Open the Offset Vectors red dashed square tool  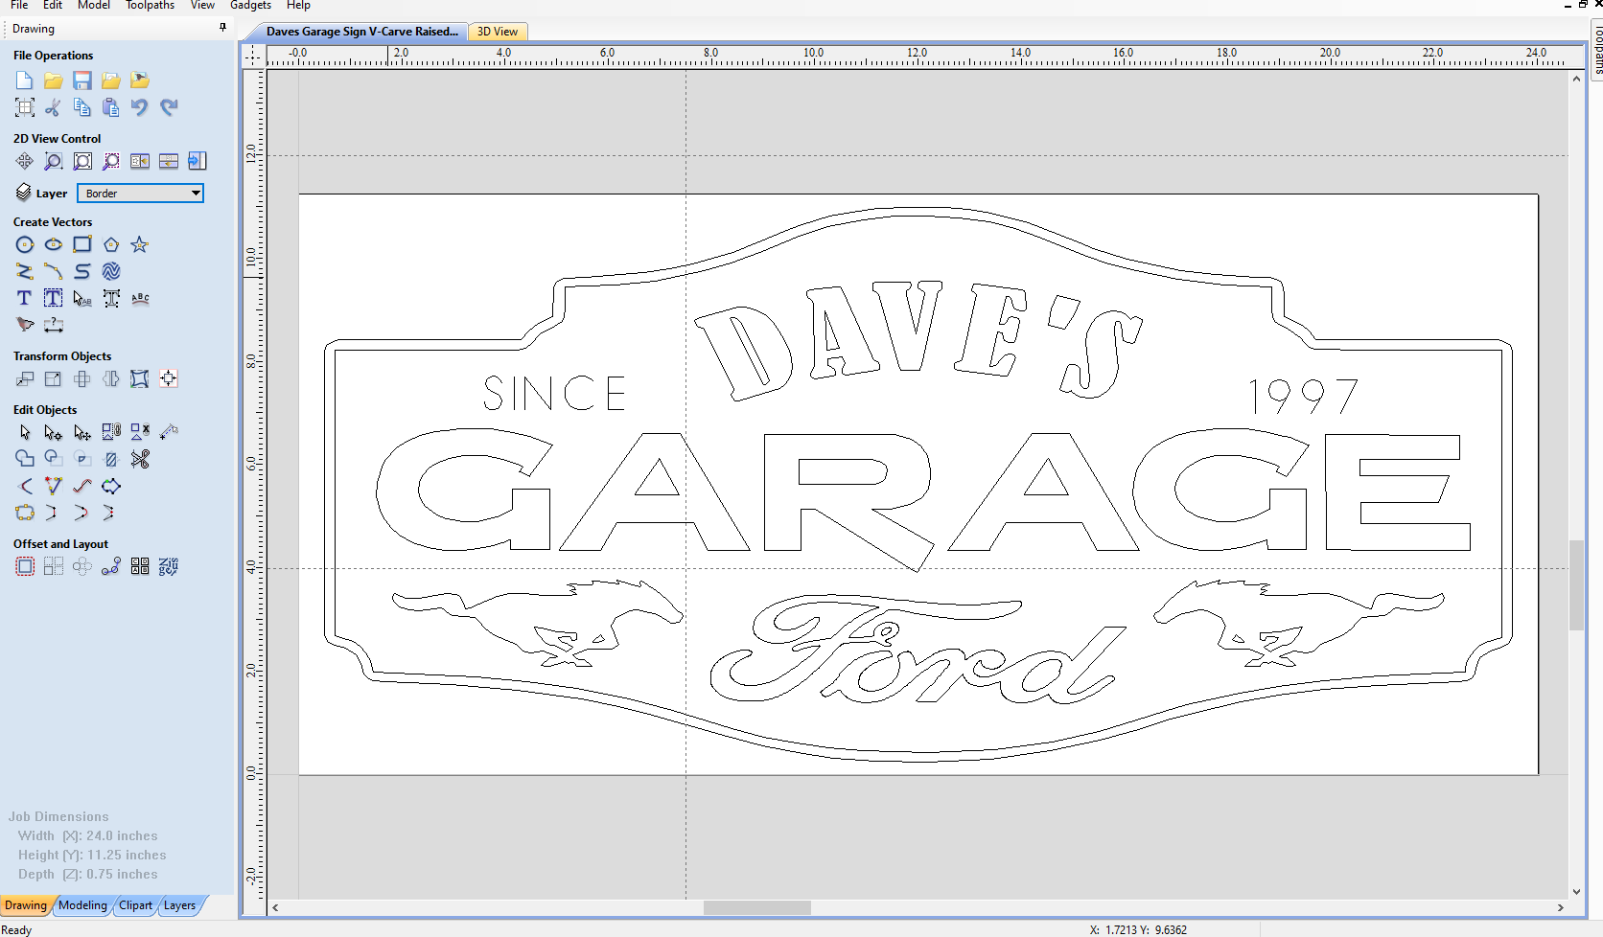[25, 567]
